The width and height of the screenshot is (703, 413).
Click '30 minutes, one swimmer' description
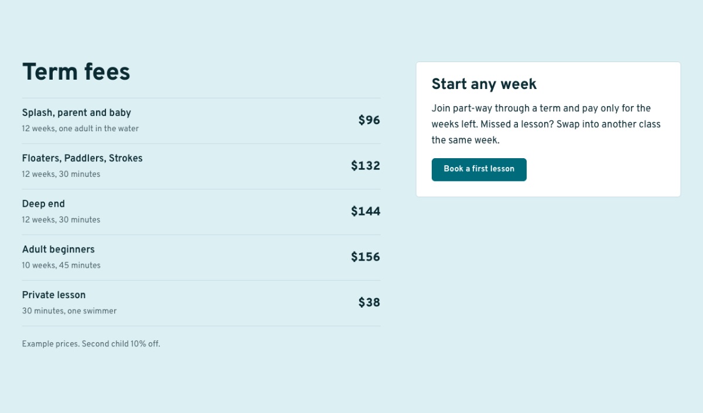[x=69, y=311]
